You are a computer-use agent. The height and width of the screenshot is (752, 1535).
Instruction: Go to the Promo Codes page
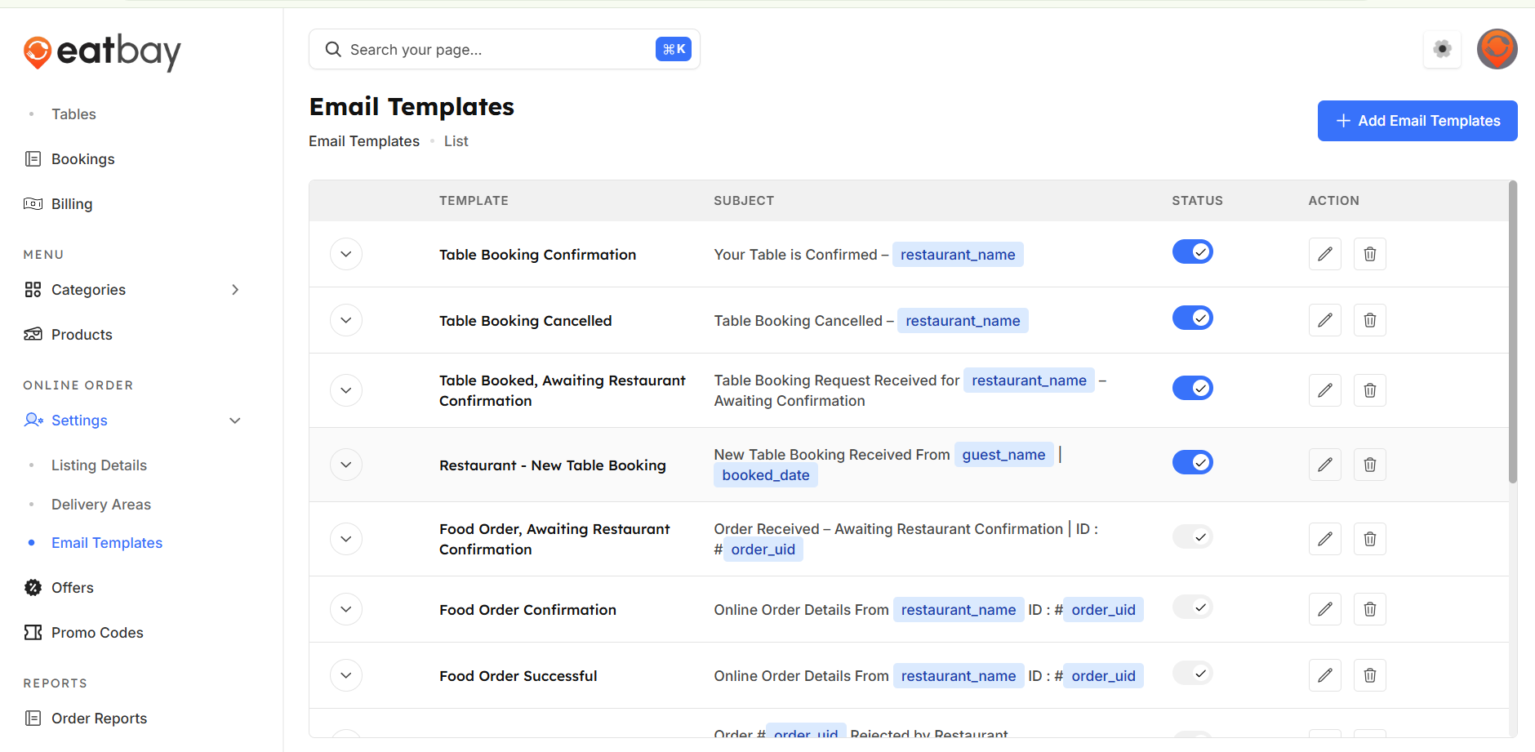97,633
